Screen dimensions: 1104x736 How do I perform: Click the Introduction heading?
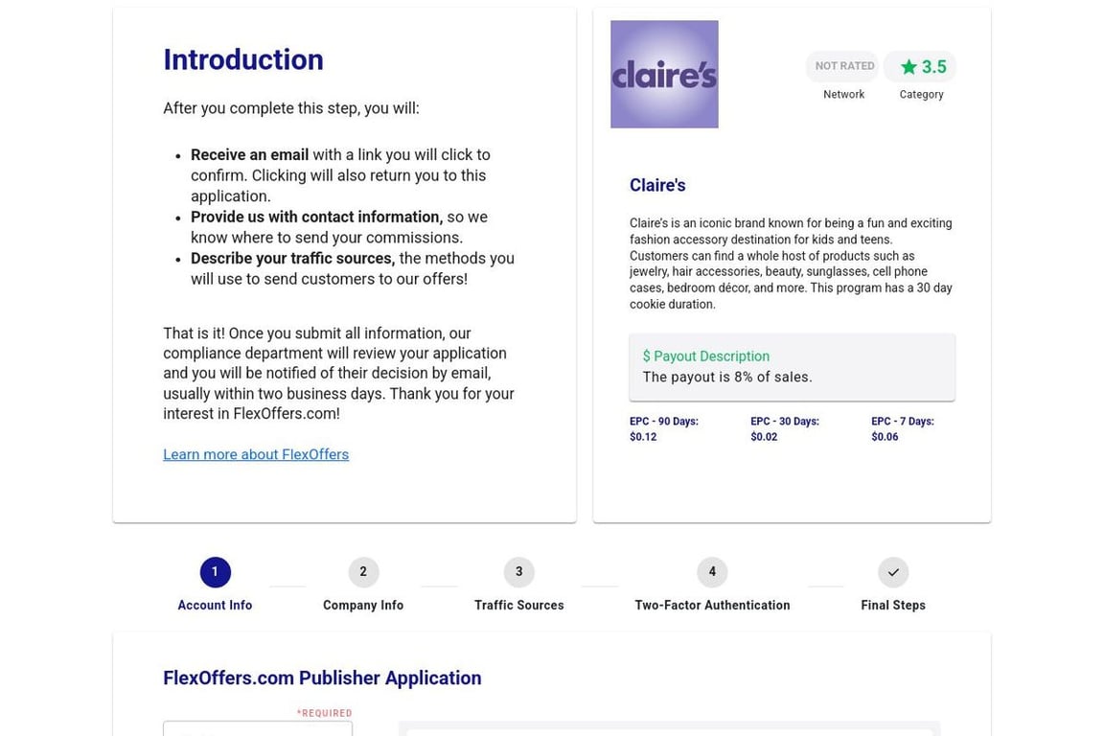pos(243,59)
